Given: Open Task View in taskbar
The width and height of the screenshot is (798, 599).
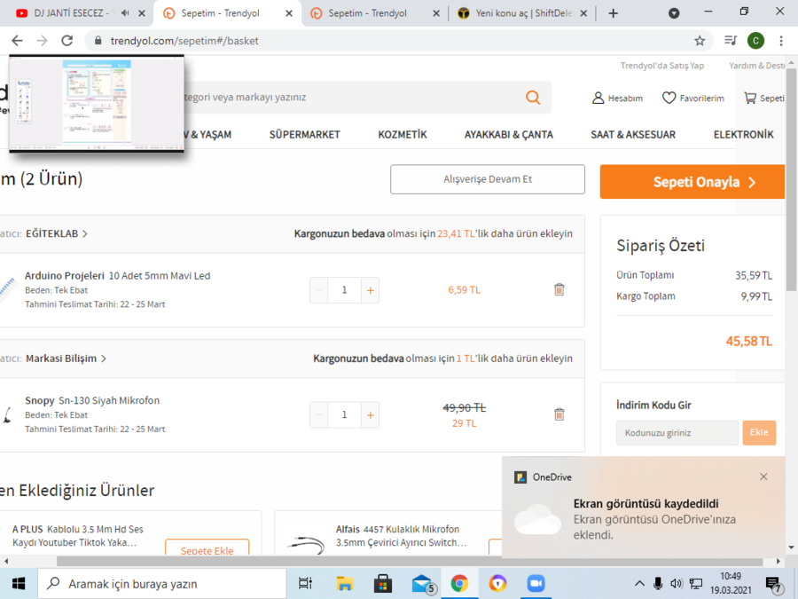Looking at the screenshot, I should coord(305,584).
